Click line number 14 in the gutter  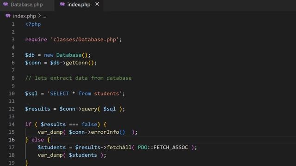[12, 124]
